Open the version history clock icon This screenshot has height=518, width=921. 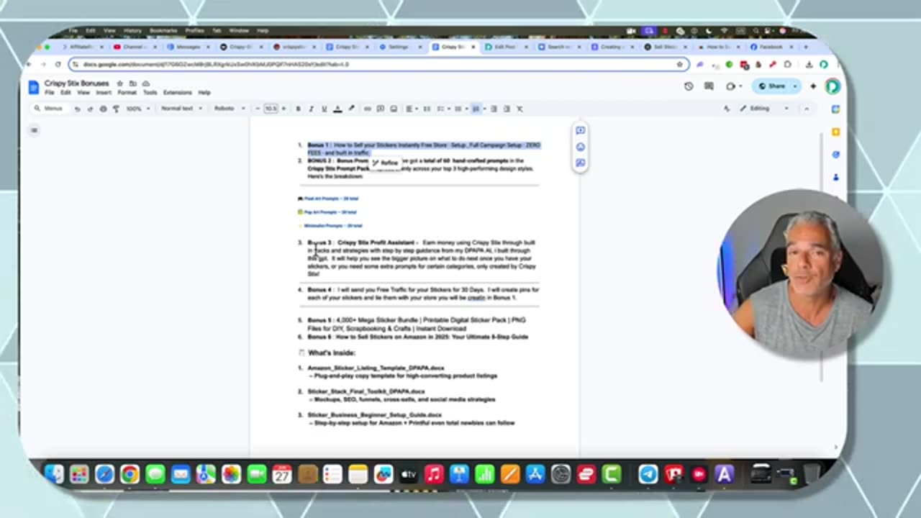pos(689,86)
